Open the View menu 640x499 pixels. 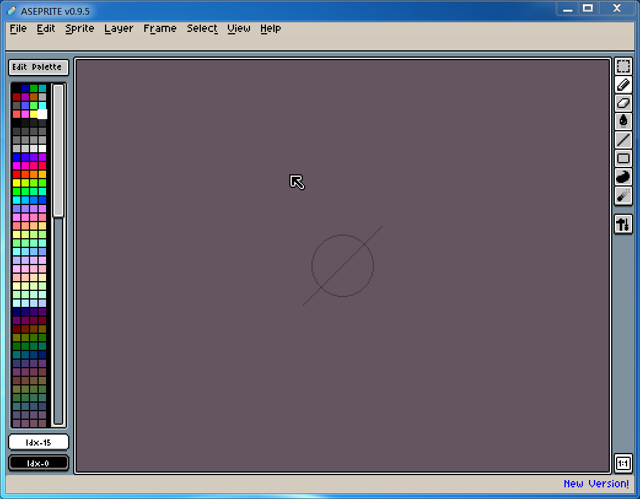(239, 28)
